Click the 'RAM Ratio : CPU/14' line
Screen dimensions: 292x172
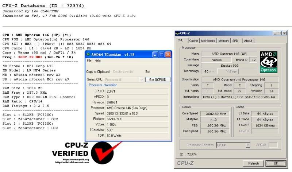[22, 101]
